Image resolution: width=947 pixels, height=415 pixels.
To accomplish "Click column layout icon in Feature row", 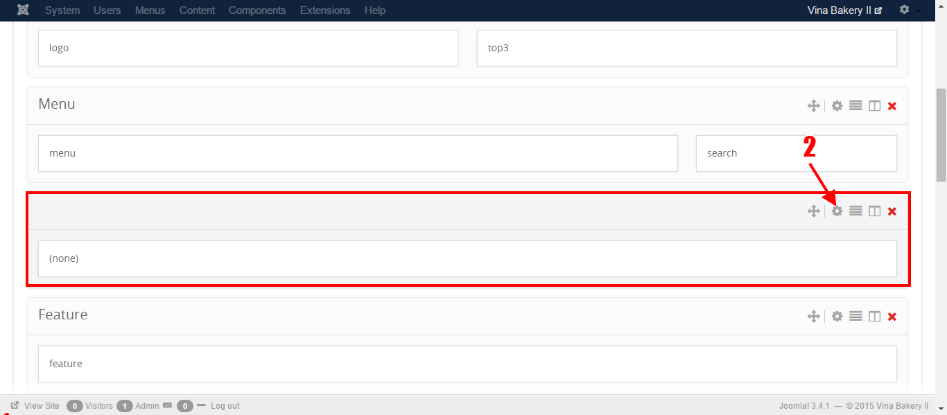I will coord(874,317).
